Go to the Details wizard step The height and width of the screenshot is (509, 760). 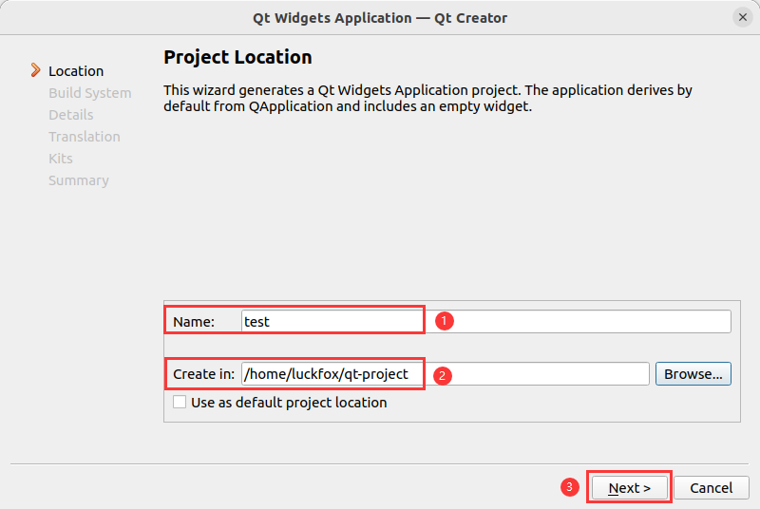(x=71, y=115)
